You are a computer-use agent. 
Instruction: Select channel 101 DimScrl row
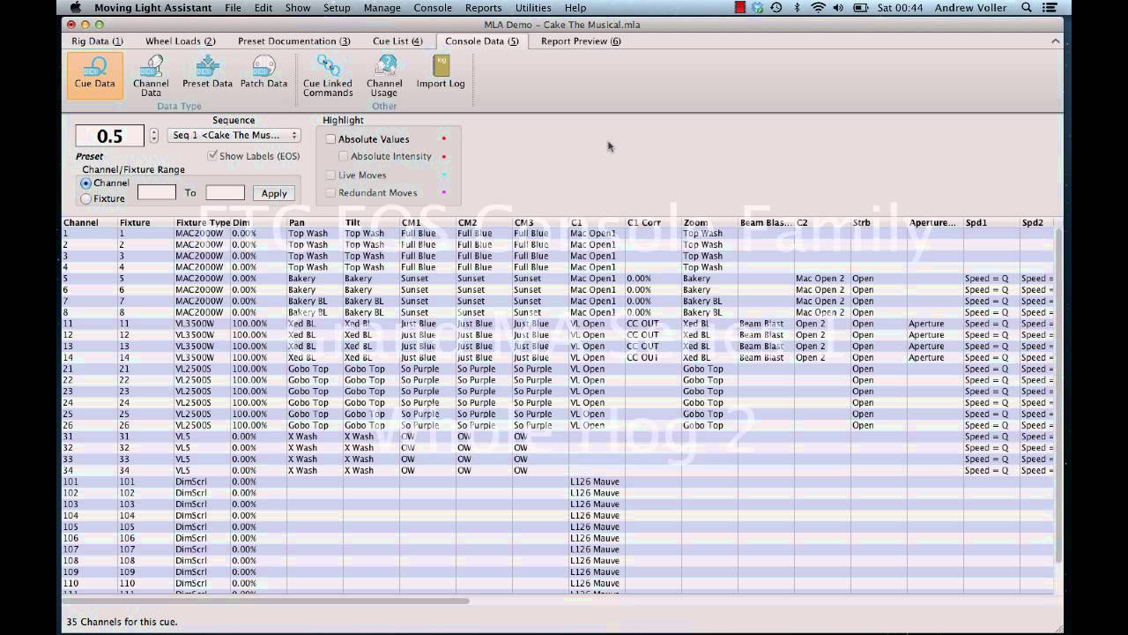pyautogui.click(x=558, y=482)
